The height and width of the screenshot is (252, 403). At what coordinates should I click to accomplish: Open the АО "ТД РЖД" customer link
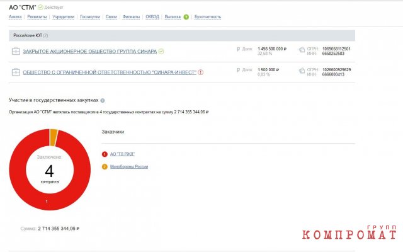(122, 154)
